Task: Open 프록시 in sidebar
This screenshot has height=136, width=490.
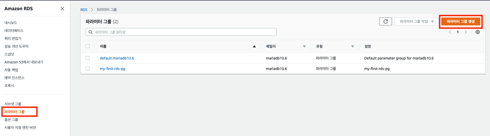Action: click(9, 86)
